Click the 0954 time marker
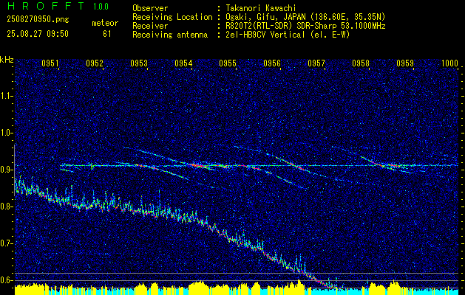The image size is (465, 295). pyautogui.click(x=183, y=63)
